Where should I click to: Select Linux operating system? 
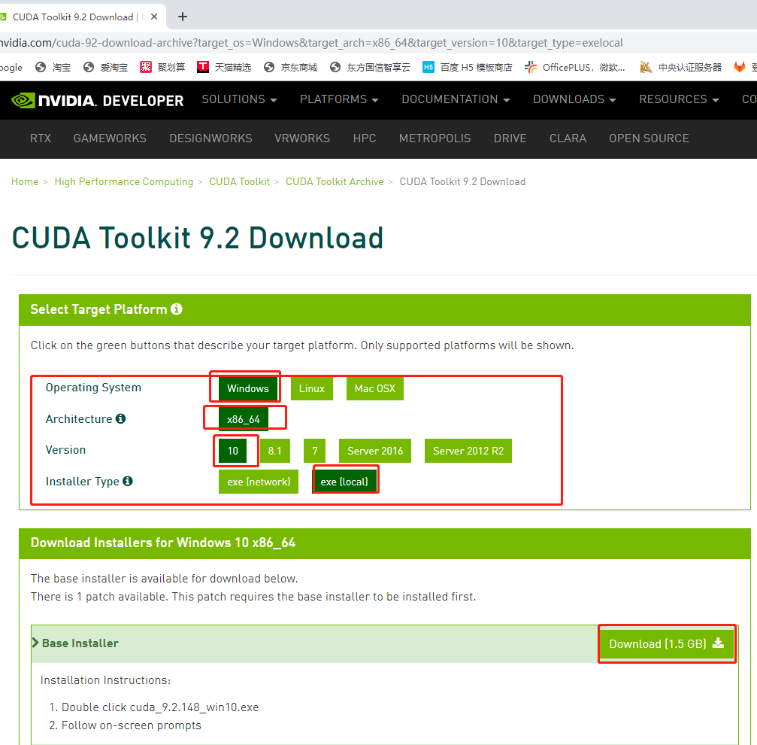tap(312, 388)
